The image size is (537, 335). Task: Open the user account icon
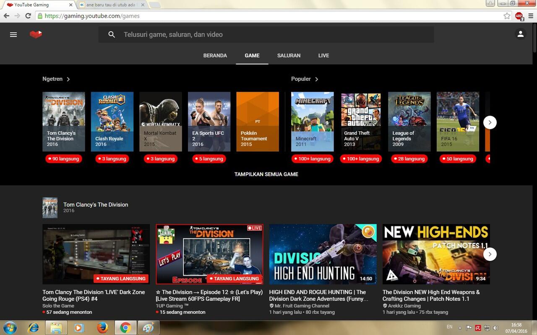click(520, 34)
